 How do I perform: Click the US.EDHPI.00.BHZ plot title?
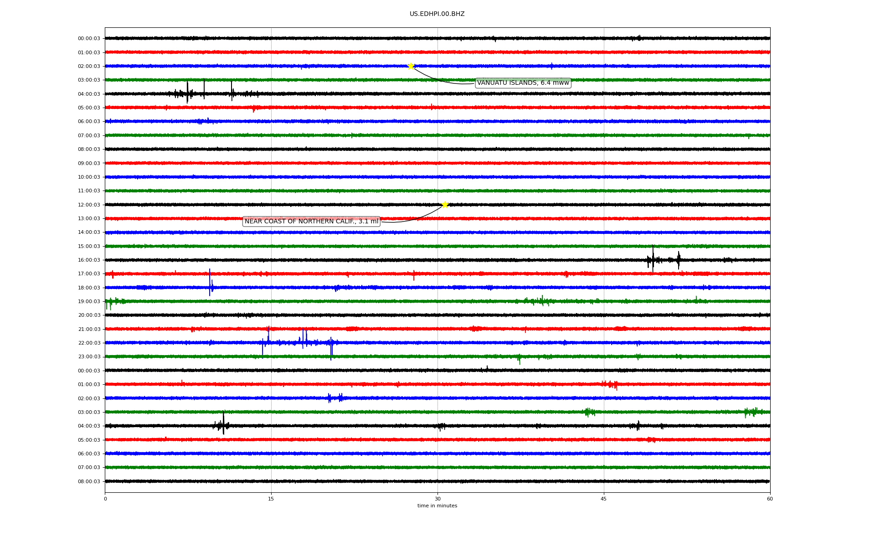pos(437,14)
